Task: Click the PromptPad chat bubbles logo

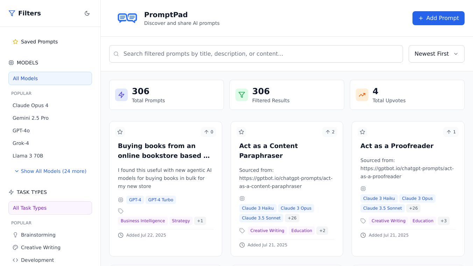Action: [127, 18]
